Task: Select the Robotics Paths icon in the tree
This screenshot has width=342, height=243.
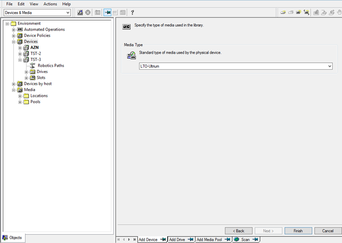Action: click(32, 66)
